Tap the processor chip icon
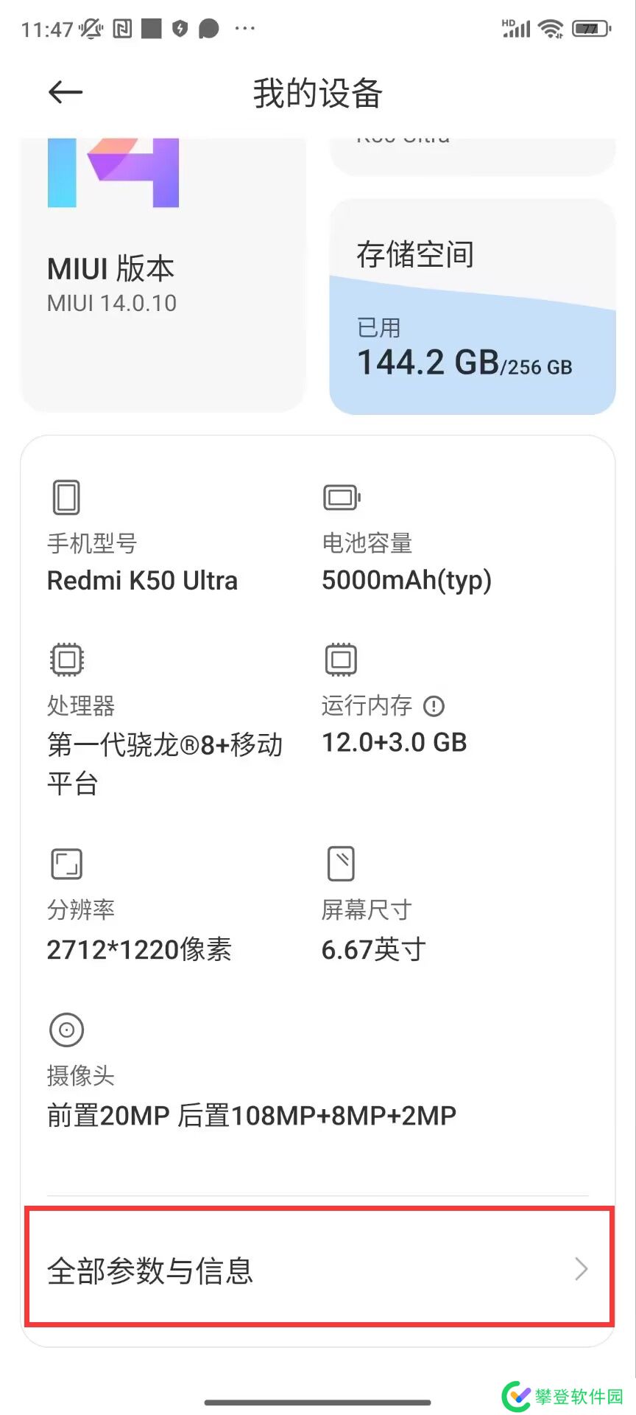636x1415 pixels. pyautogui.click(x=67, y=660)
